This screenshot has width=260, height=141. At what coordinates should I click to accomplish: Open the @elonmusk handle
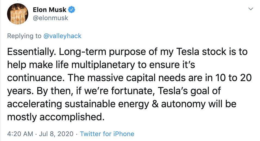50,18
